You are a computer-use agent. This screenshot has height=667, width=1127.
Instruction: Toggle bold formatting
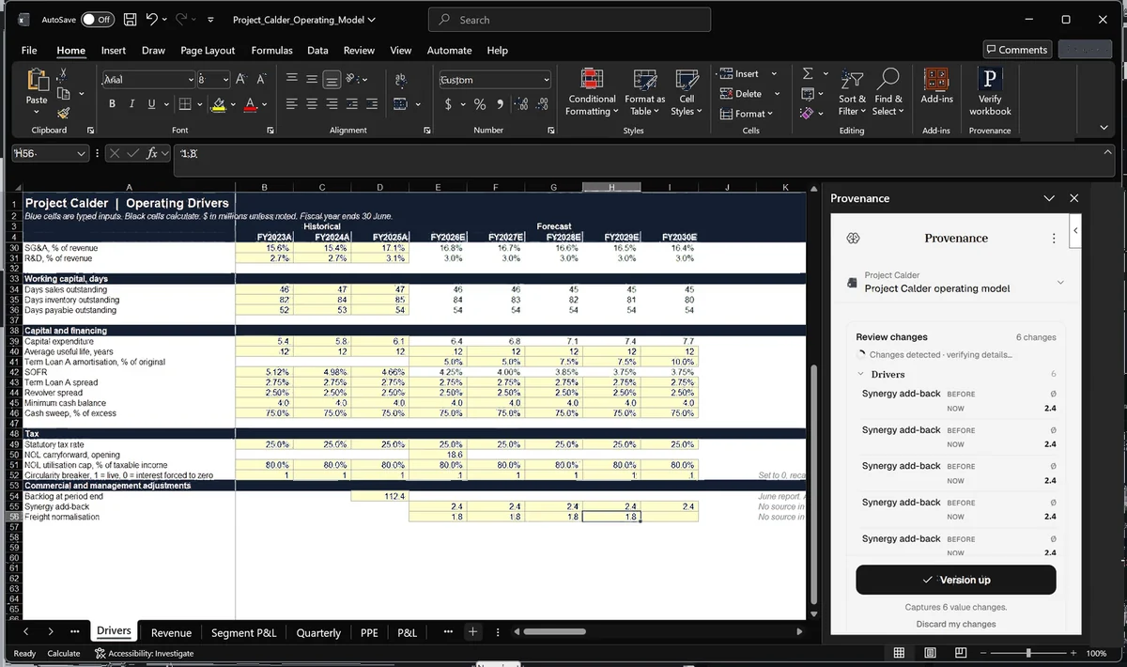coord(113,104)
